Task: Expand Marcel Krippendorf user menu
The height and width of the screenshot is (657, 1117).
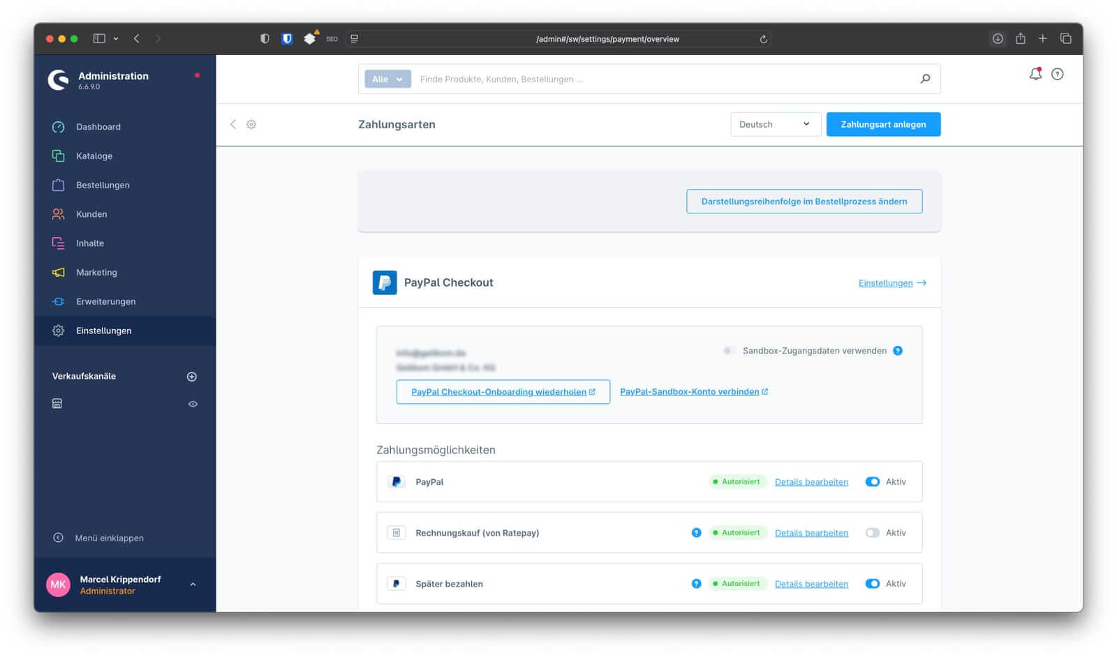Action: (x=193, y=584)
